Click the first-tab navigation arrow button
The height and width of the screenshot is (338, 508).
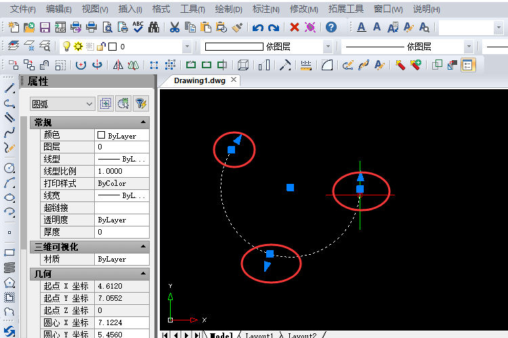(165, 335)
